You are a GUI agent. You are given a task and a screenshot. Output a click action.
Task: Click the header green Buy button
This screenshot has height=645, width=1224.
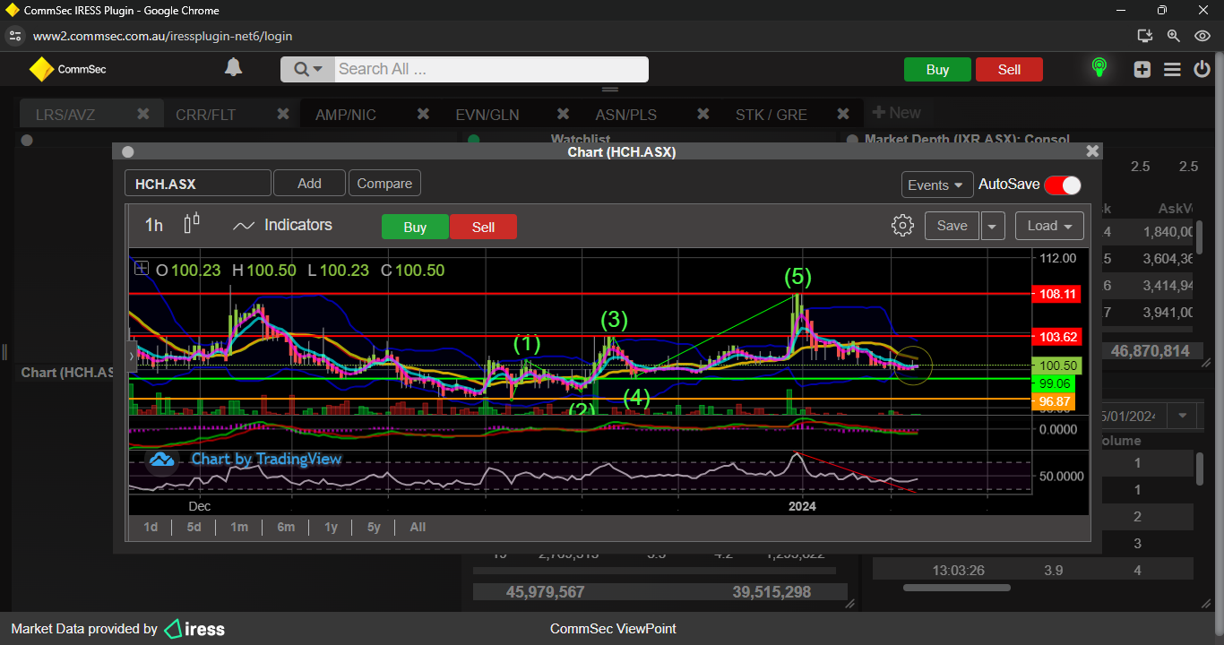coord(937,70)
